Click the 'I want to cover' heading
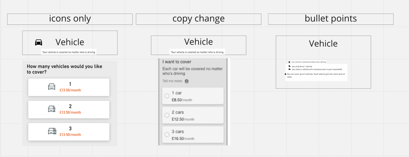 (x=177, y=62)
